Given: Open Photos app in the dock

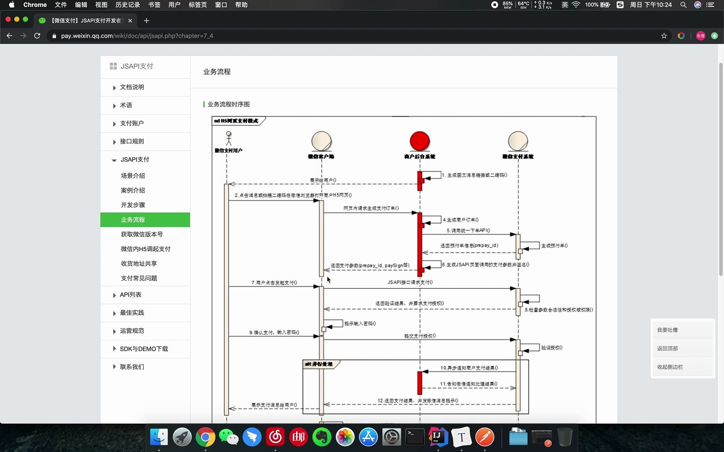Looking at the screenshot, I should click(345, 437).
